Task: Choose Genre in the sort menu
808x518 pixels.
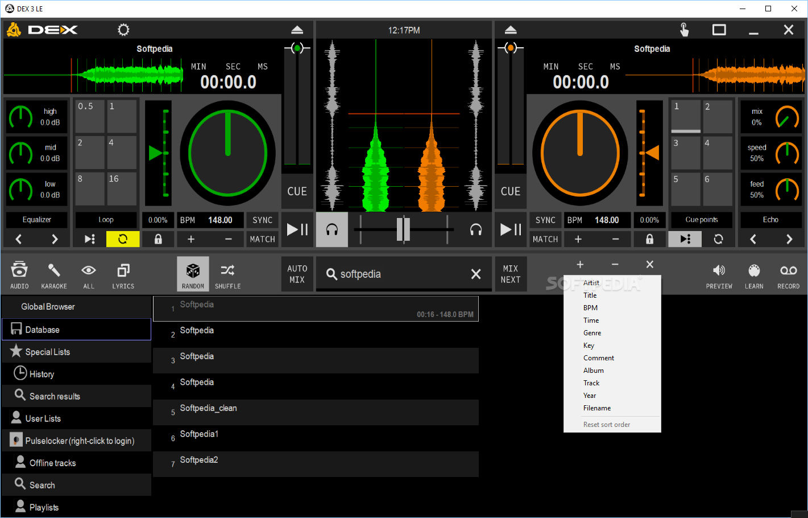Action: (x=592, y=333)
